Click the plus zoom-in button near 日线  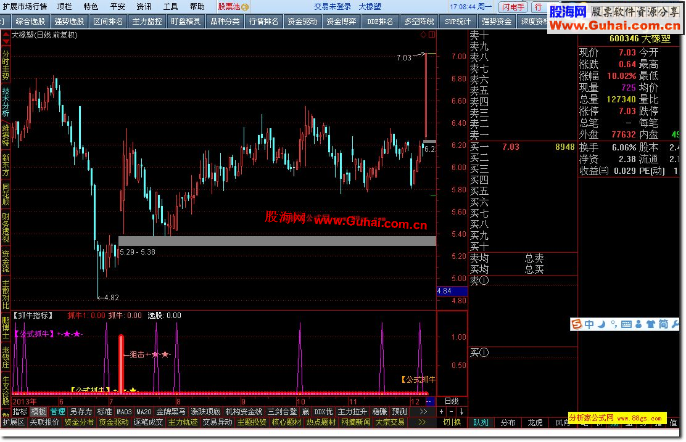click(x=442, y=411)
